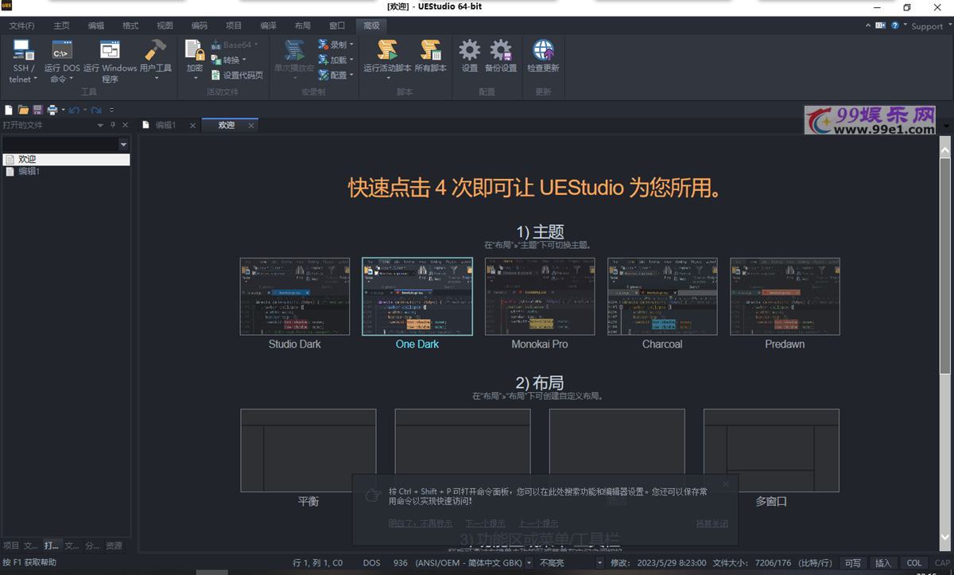
Task: Choose the Studio Dark theme thumbnail
Action: point(295,296)
